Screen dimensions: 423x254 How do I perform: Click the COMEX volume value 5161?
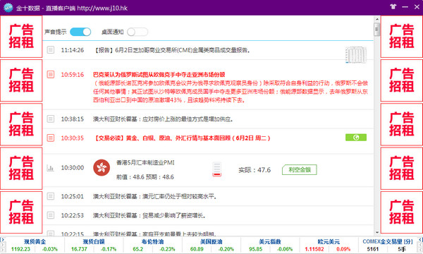point(372,249)
